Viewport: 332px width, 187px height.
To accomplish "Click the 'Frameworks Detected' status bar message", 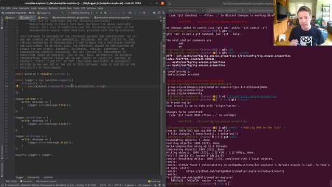I will (50, 185).
